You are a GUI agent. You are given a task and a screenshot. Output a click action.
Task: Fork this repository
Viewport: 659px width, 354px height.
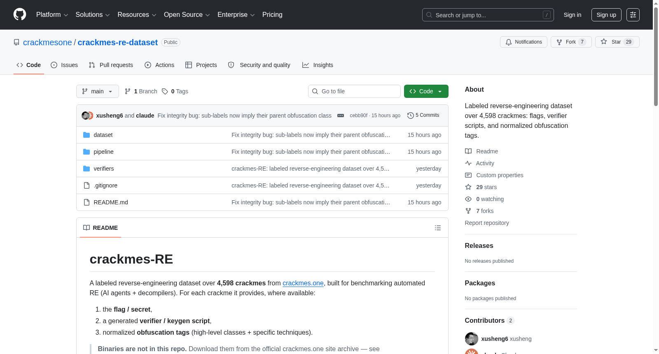tap(571, 42)
